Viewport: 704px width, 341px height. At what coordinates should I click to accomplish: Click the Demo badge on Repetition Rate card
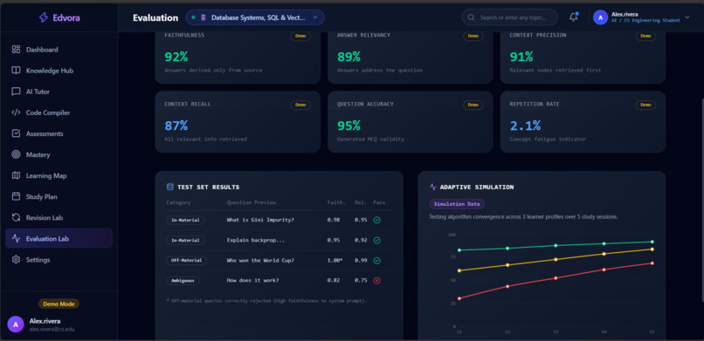click(x=645, y=105)
